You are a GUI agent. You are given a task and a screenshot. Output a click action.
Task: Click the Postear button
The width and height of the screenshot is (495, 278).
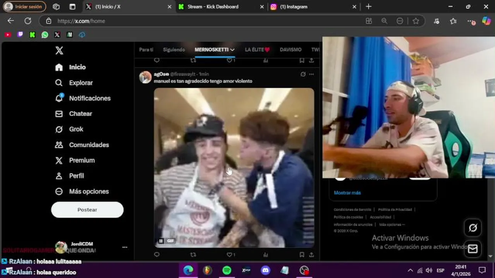(x=87, y=210)
